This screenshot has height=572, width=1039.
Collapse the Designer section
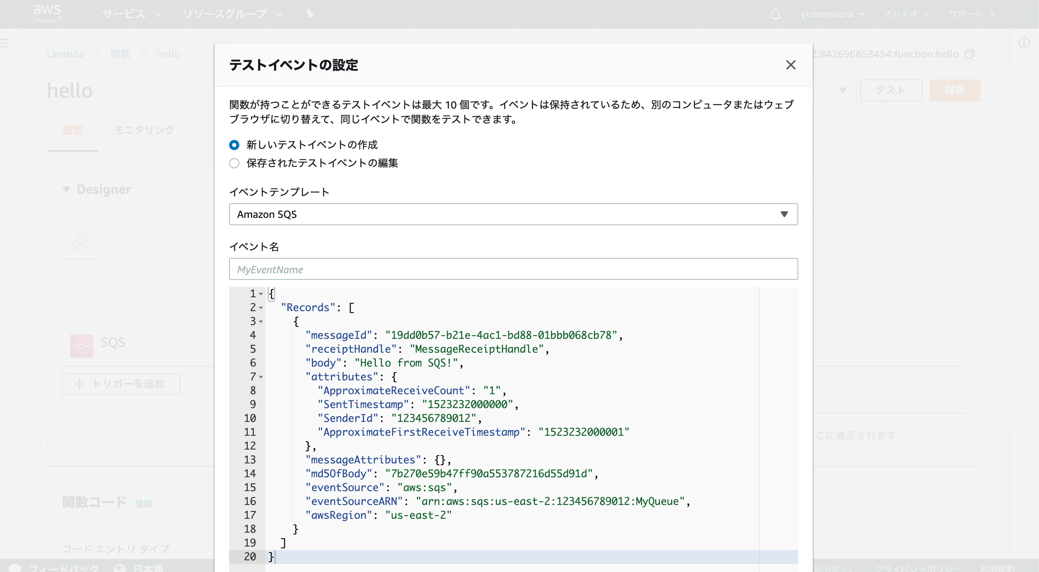tap(66, 189)
